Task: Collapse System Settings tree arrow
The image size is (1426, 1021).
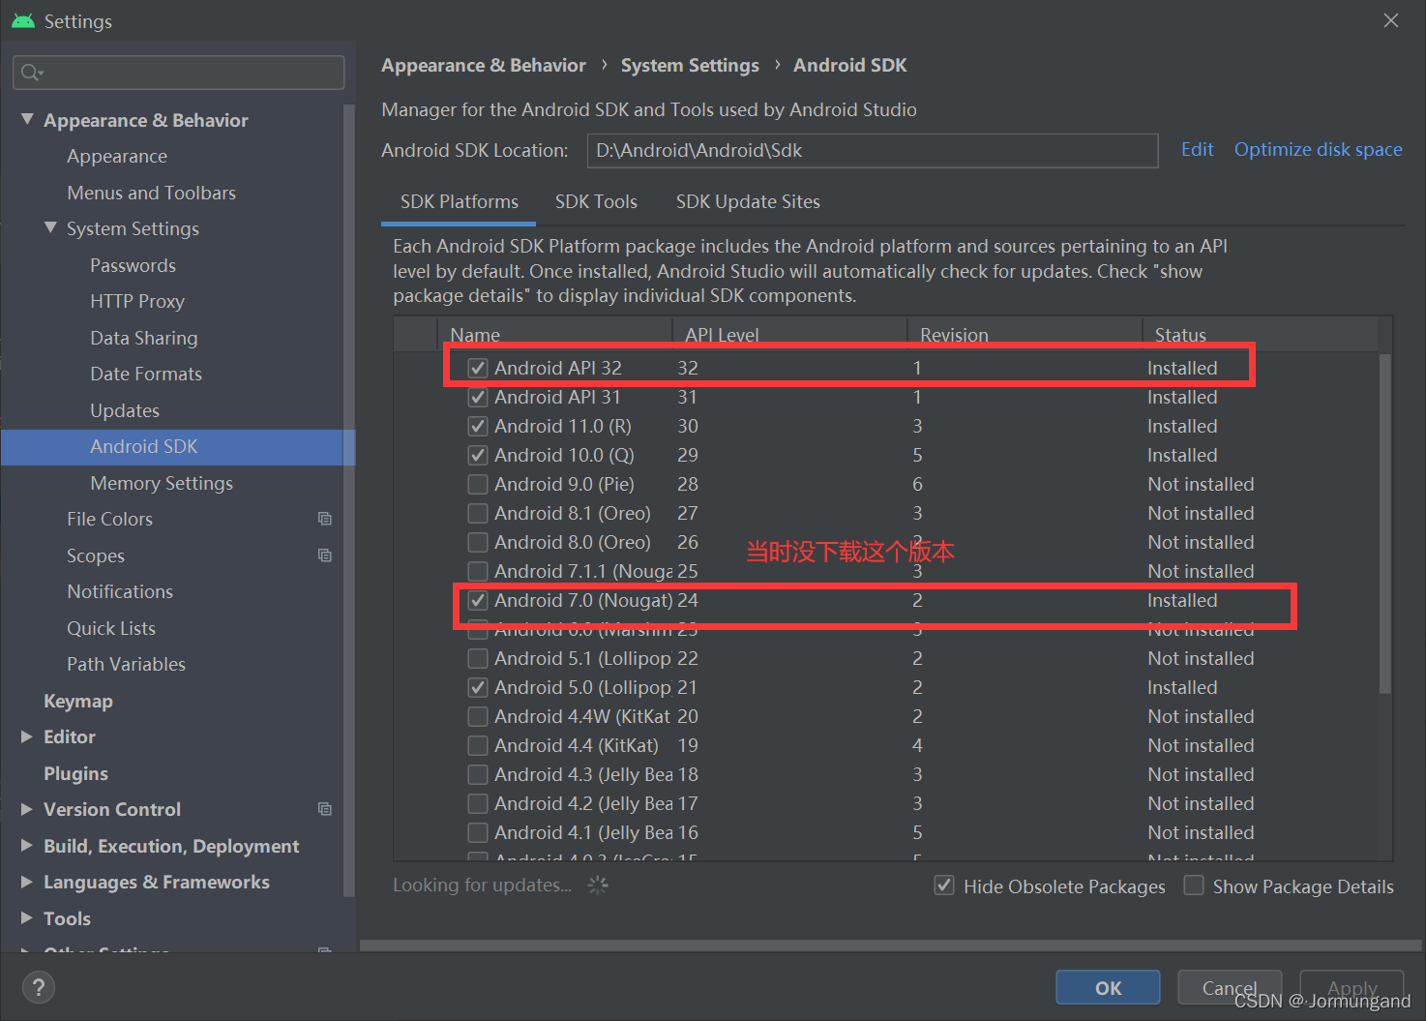Action: [x=50, y=227]
